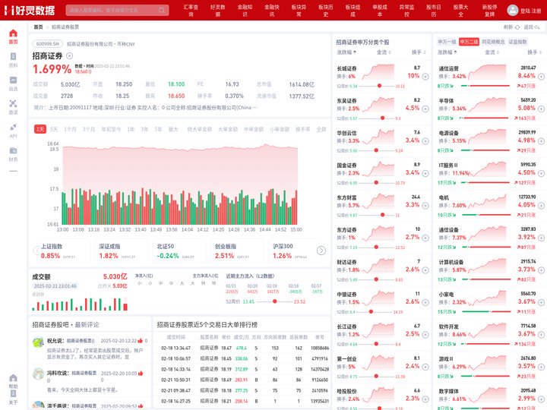The image size is (547, 410).
Task: Click 长城证券 52-week price slider dot
Action: tap(379, 86)
